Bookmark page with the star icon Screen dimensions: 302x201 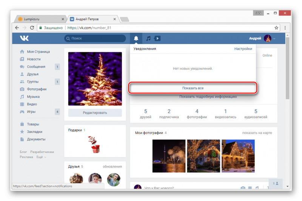click(x=276, y=28)
